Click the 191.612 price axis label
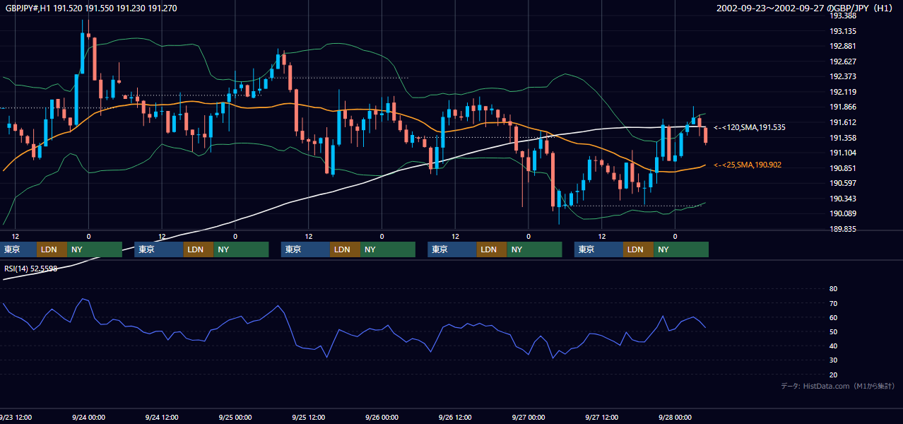Screen dimensions: 903x424 coord(842,122)
